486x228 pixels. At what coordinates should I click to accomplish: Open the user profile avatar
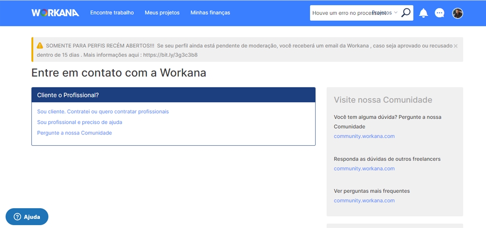(458, 13)
